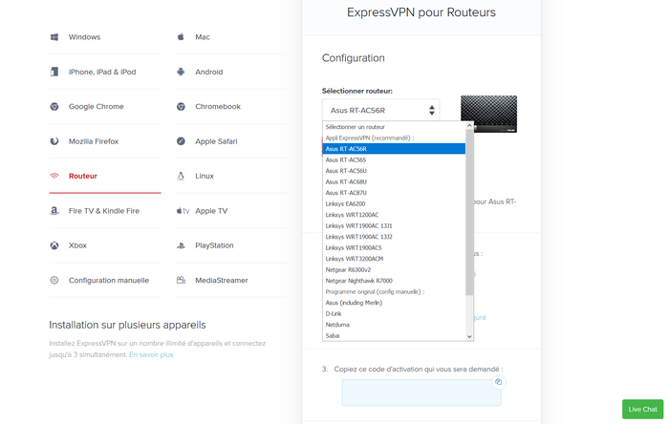Click the Mozilla Firefox icon

[54, 141]
